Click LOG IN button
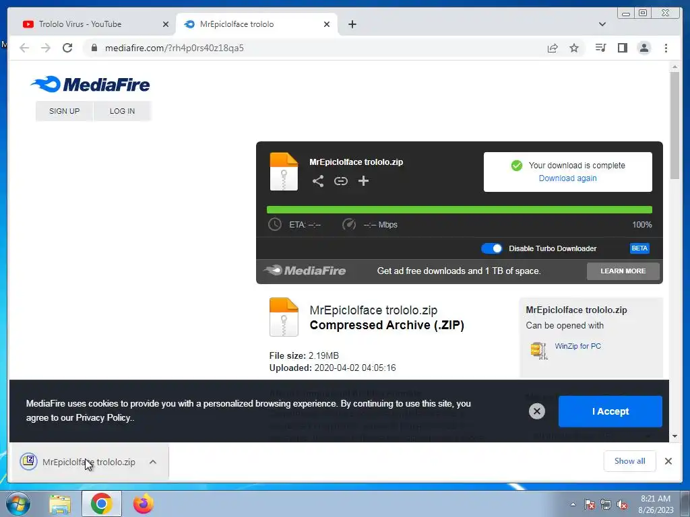 coord(123,111)
